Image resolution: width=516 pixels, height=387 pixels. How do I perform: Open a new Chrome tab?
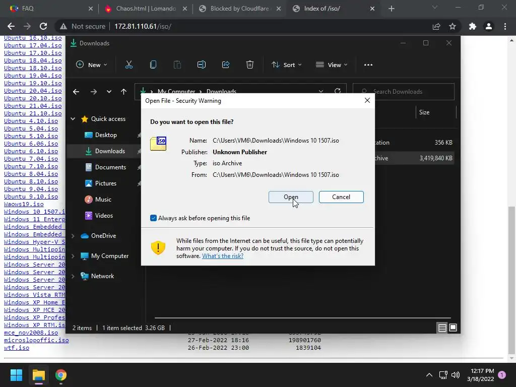[391, 9]
